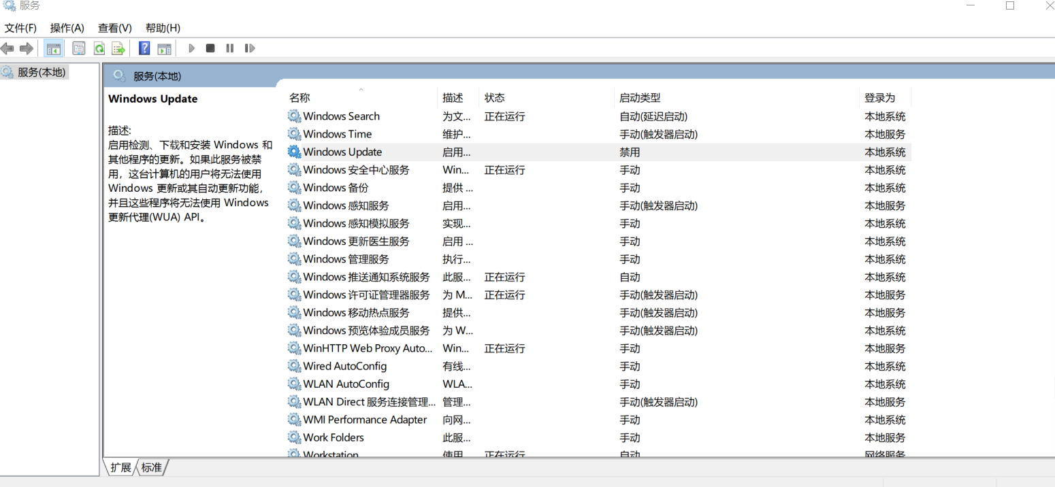
Task: Click the Windows Time gear icon
Action: pos(294,134)
